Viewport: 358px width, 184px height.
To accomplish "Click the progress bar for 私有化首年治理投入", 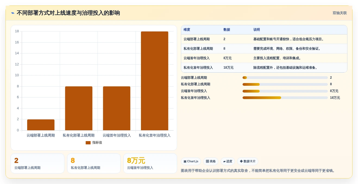I will pos(285,98).
